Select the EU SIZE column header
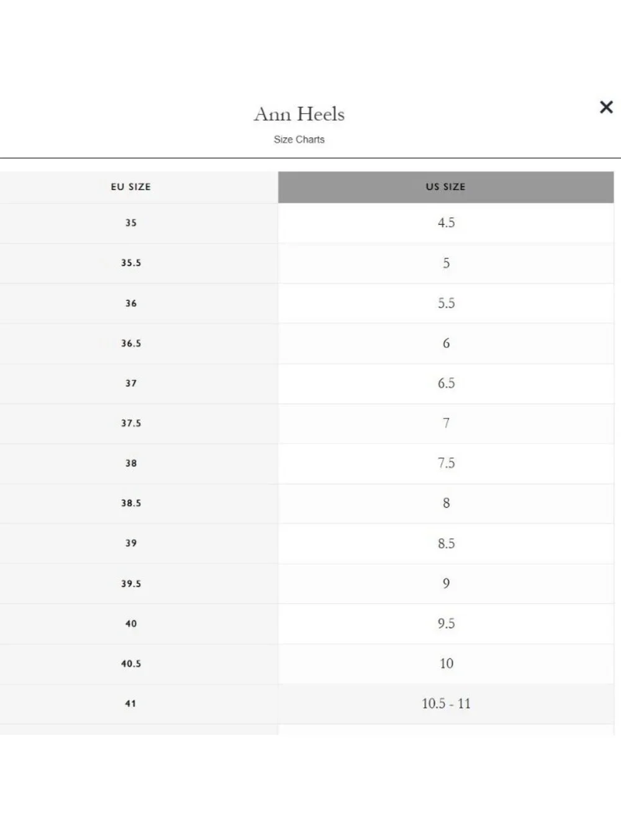Image resolution: width=621 pixels, height=828 pixels. pyautogui.click(x=131, y=187)
